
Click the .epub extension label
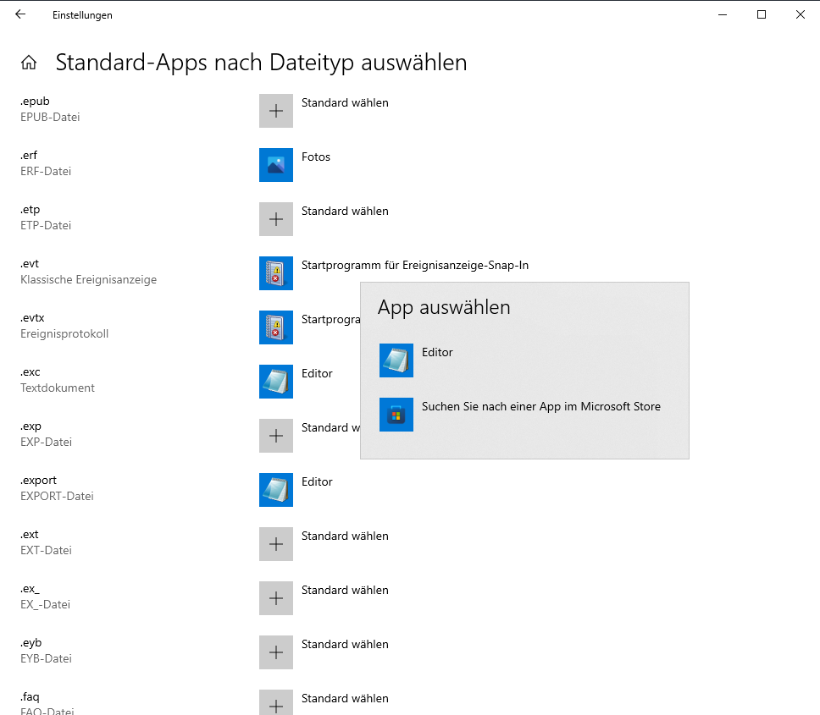35,102
